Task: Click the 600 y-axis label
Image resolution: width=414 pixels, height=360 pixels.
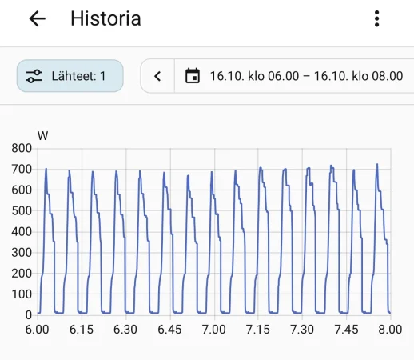Action: coord(22,190)
